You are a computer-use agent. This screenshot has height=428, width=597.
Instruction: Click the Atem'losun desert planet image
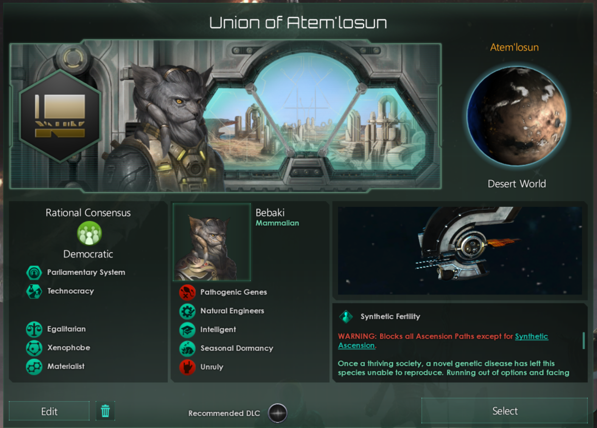tap(517, 116)
